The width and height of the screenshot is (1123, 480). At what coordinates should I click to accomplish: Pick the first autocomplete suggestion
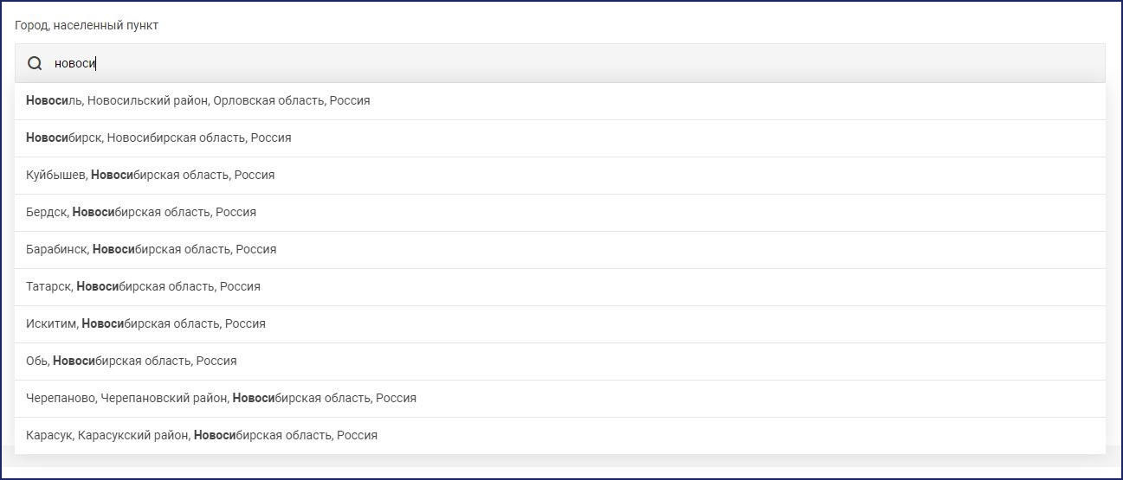(x=560, y=101)
